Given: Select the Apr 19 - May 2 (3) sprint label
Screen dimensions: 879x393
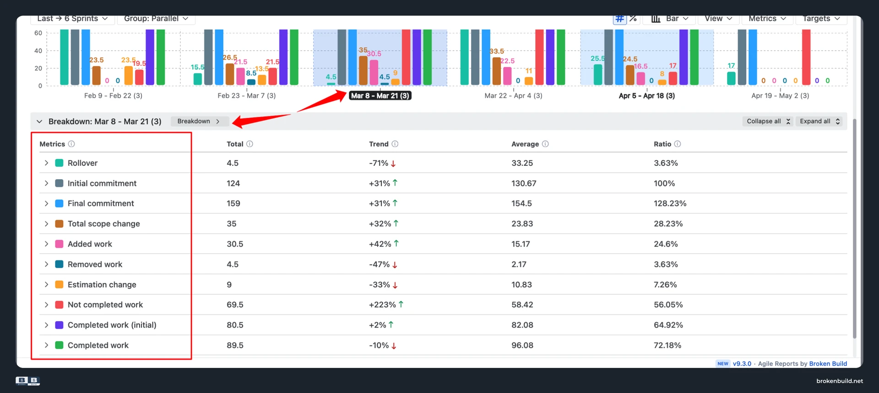Looking at the screenshot, I should (x=780, y=96).
